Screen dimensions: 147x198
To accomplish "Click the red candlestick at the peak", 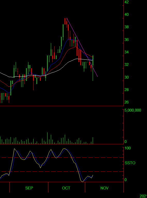I will pos(65,21).
